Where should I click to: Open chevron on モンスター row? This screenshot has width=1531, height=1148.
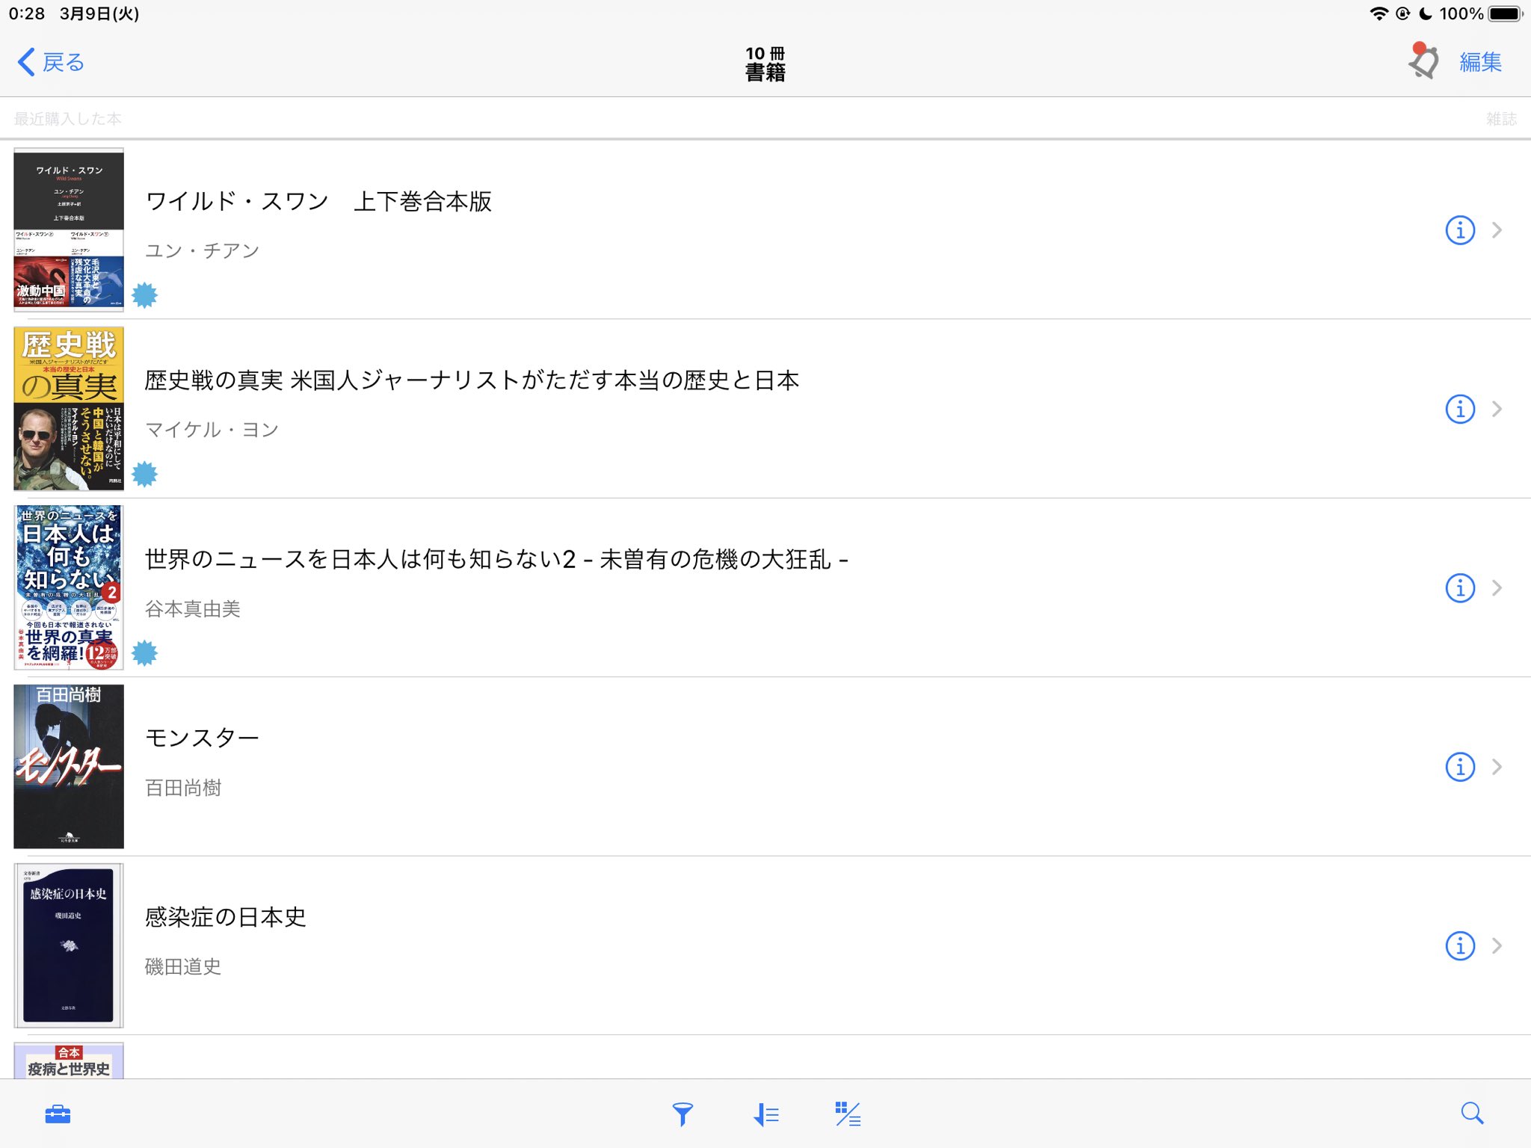point(1497,767)
